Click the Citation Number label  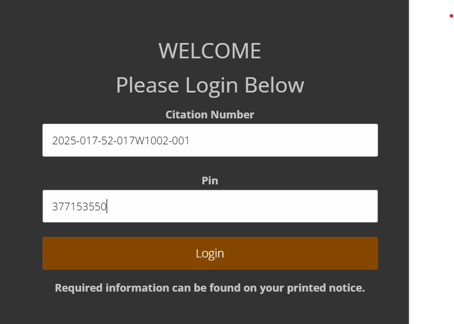(x=210, y=115)
